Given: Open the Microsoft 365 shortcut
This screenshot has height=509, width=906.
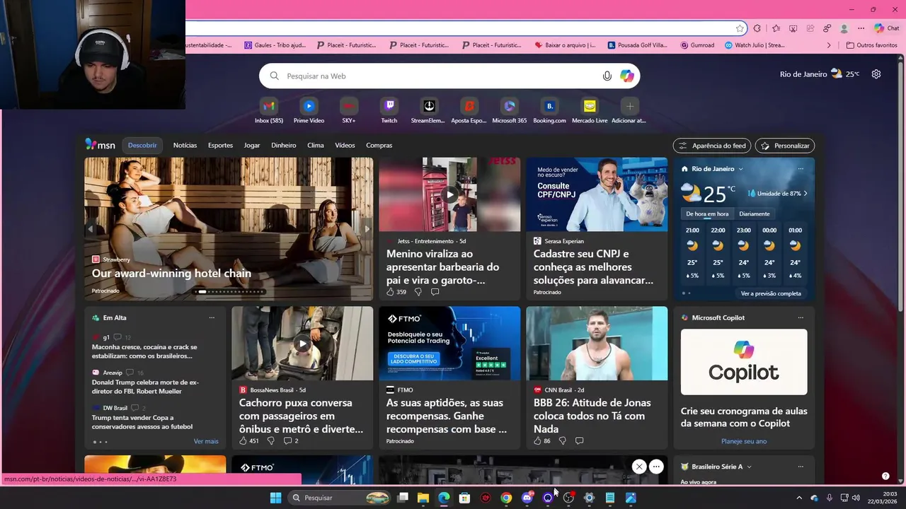Looking at the screenshot, I should (510, 110).
